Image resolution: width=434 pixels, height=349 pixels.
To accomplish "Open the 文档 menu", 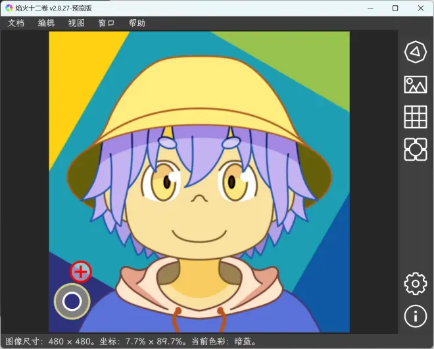I will point(16,23).
